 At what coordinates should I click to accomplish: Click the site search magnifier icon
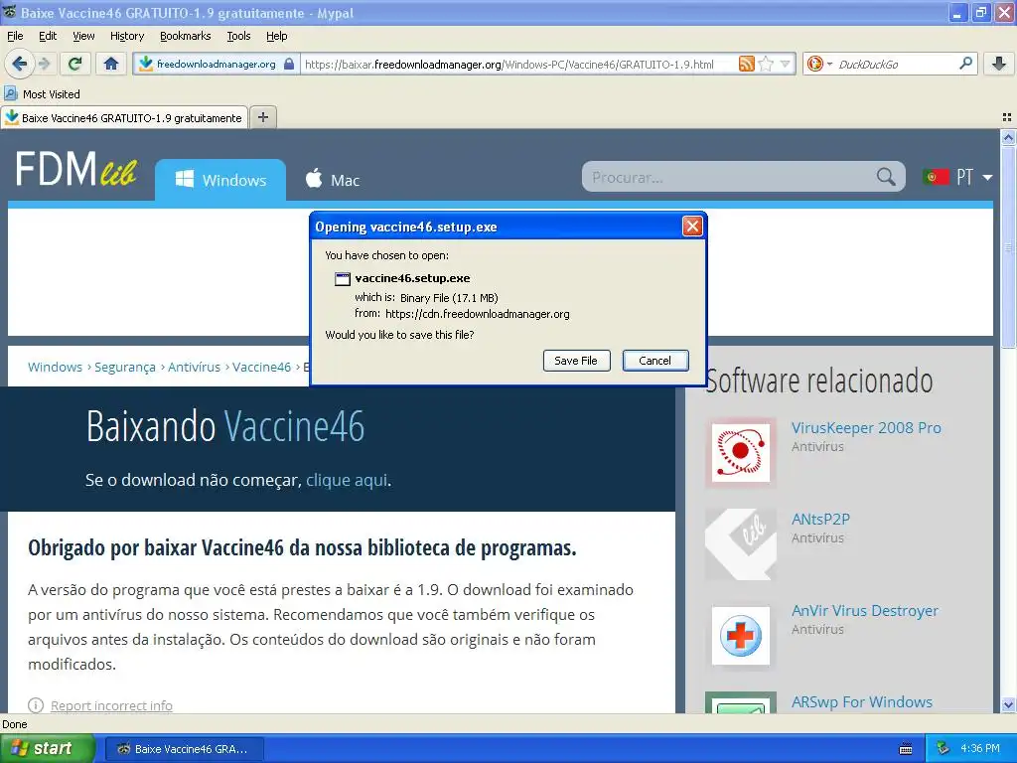click(886, 177)
